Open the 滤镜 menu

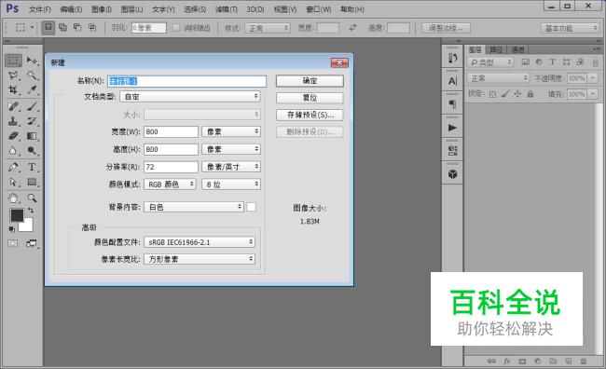point(227,9)
